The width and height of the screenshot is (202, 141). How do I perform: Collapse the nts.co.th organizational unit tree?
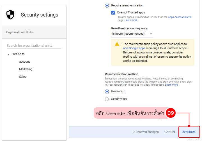coord(8,54)
